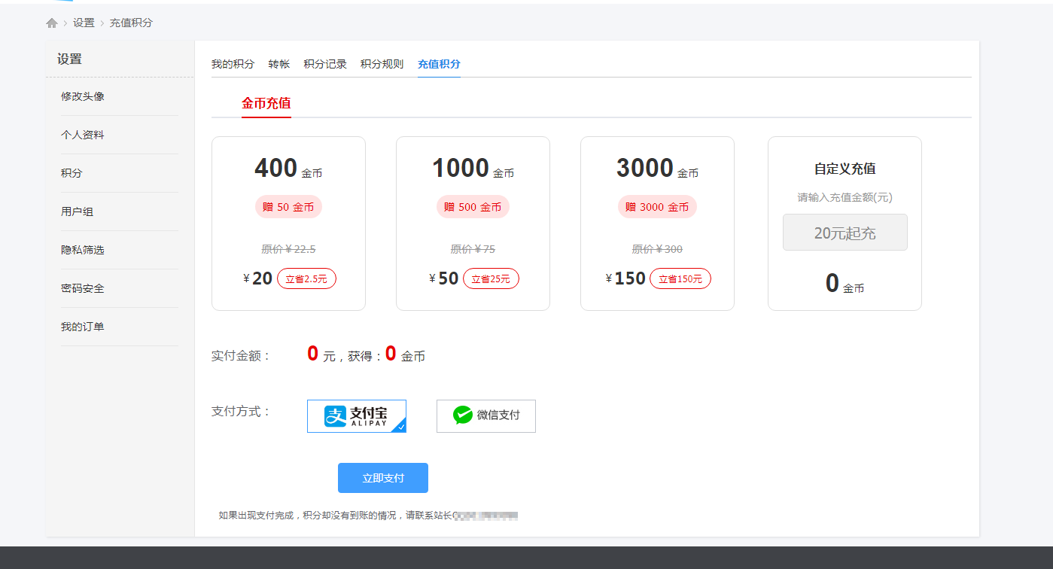
Task: Click the 20元起充 custom amount field
Action: [845, 233]
